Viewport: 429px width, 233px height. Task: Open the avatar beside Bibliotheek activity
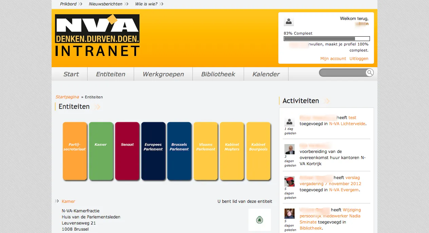[289, 214]
